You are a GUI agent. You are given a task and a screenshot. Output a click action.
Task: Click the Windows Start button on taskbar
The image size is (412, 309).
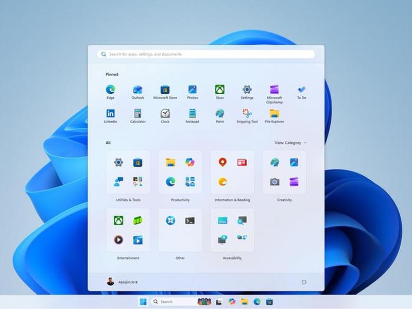click(x=143, y=302)
